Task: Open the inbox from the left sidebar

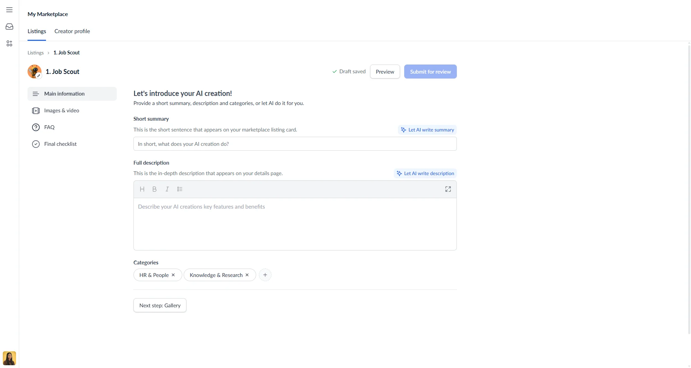Action: point(9,26)
